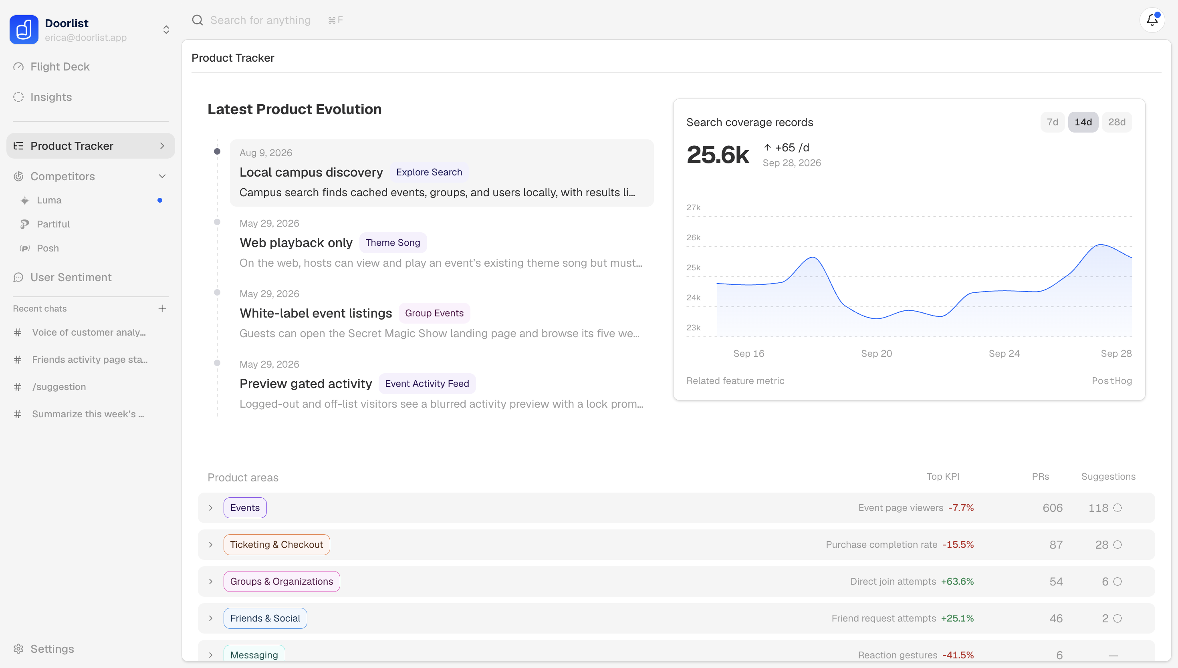This screenshot has width=1178, height=668.
Task: Select the 14d chart range
Action: tap(1083, 122)
